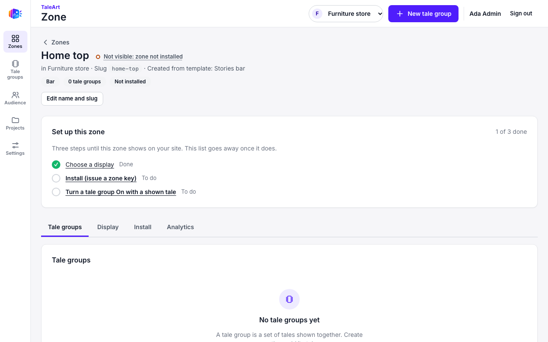Viewport: 548px width, 342px height.
Task: Click the back chevron beside Zones
Action: 45,42
